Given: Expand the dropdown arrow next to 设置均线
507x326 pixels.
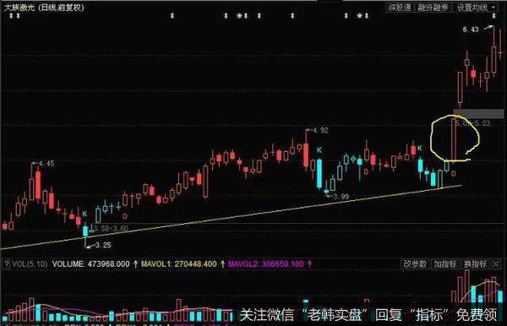Looking at the screenshot, I should [493, 7].
